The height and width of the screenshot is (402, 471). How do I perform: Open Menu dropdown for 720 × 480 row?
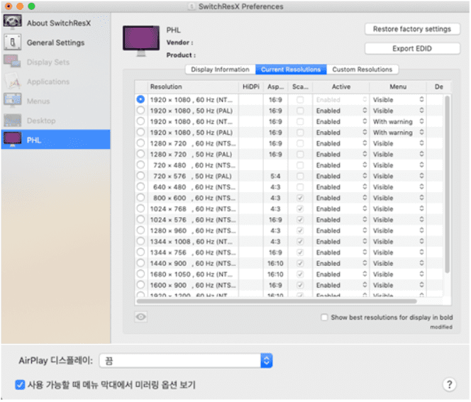[399, 165]
